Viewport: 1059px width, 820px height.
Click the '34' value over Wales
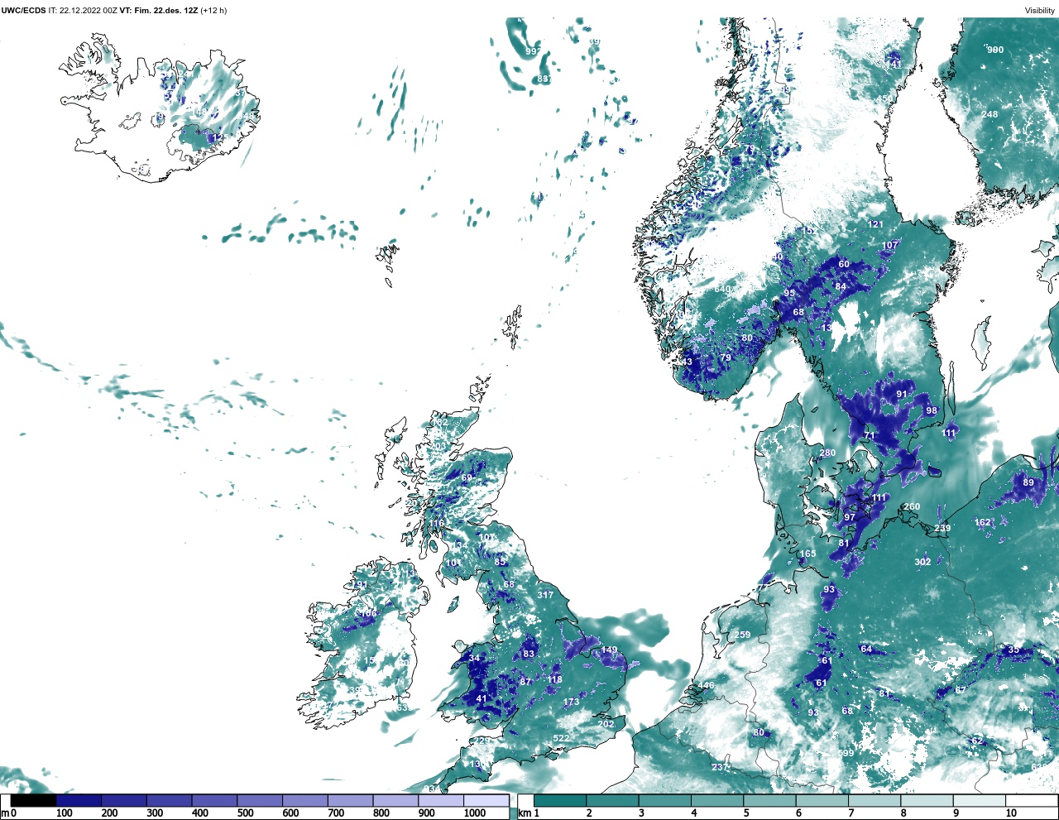474,659
